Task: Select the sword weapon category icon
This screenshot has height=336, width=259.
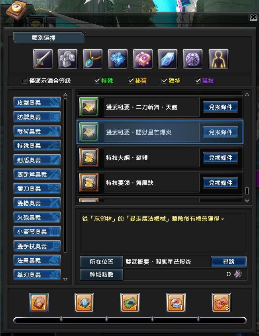Action: point(43,59)
